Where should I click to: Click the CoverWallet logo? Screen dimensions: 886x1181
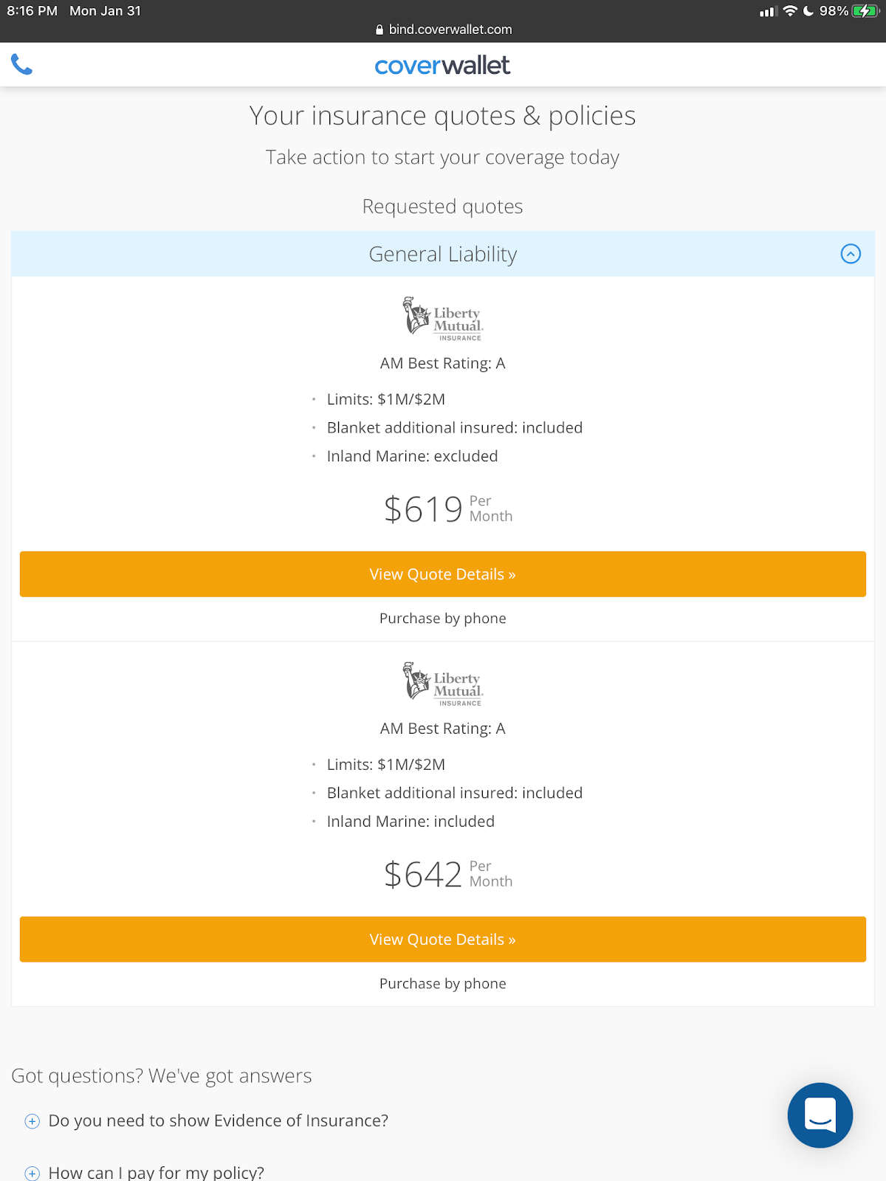pyautogui.click(x=442, y=66)
